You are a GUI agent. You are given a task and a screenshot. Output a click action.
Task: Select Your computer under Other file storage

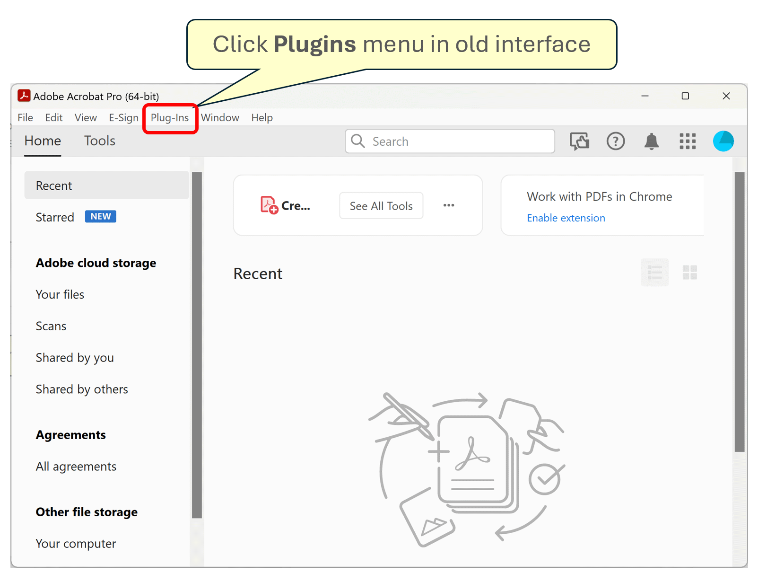[76, 543]
